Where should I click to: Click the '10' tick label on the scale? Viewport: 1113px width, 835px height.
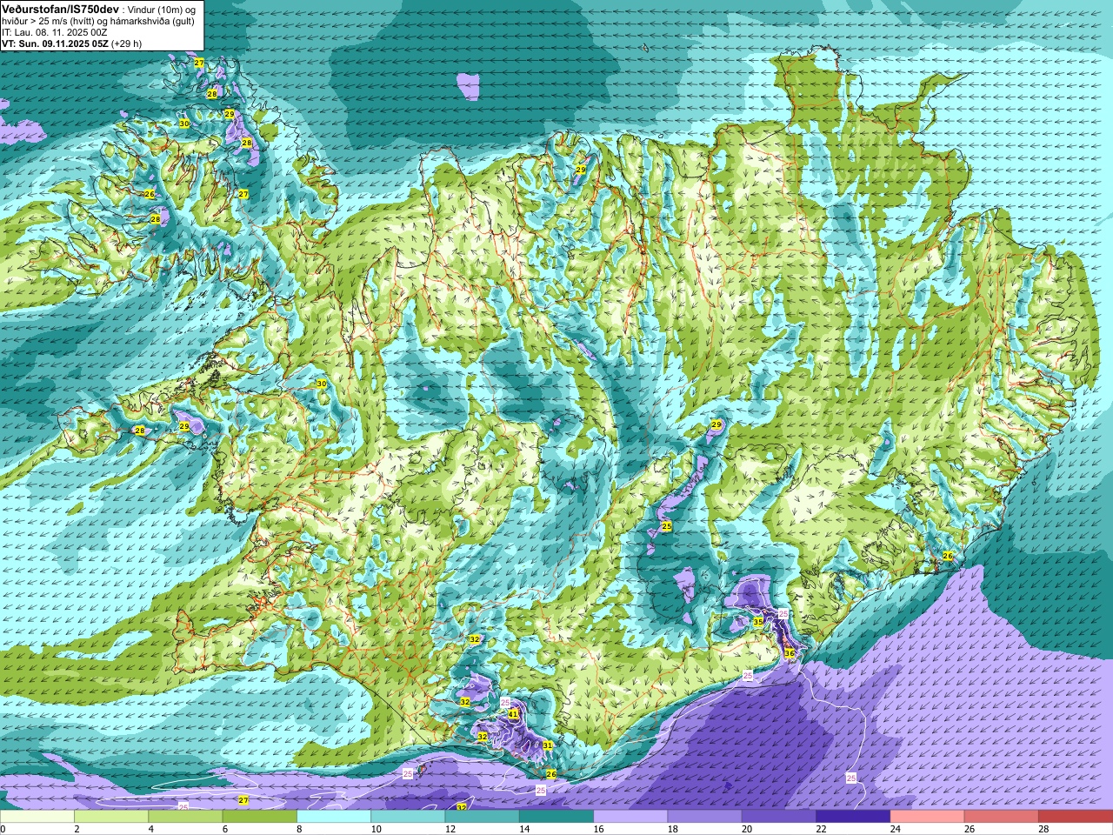tap(376, 829)
